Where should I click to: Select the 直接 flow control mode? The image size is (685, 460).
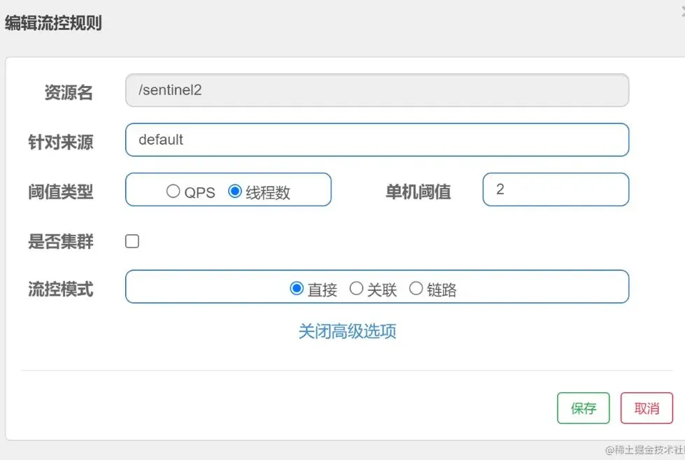pyautogui.click(x=297, y=289)
